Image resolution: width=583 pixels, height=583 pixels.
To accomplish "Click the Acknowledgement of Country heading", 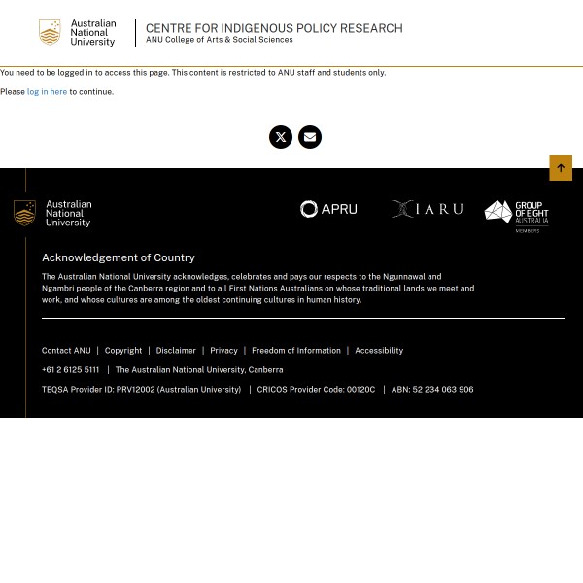I will tap(119, 257).
